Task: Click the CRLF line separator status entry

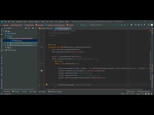Action: (127, 94)
